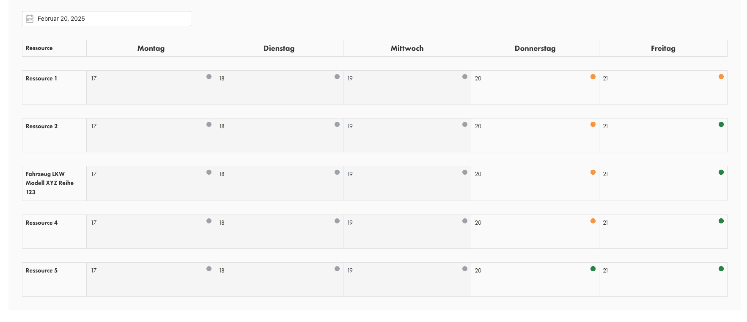
Task: Select the Freitag column header
Action: point(663,48)
